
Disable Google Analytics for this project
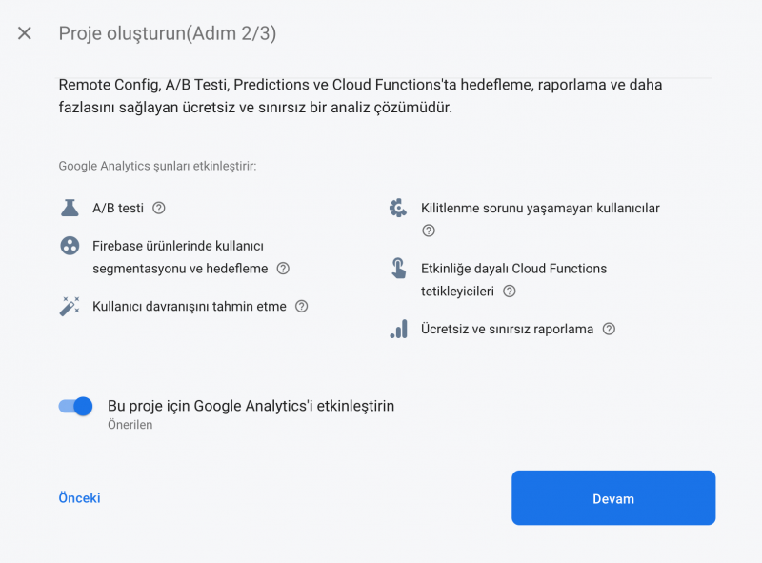[x=74, y=406]
